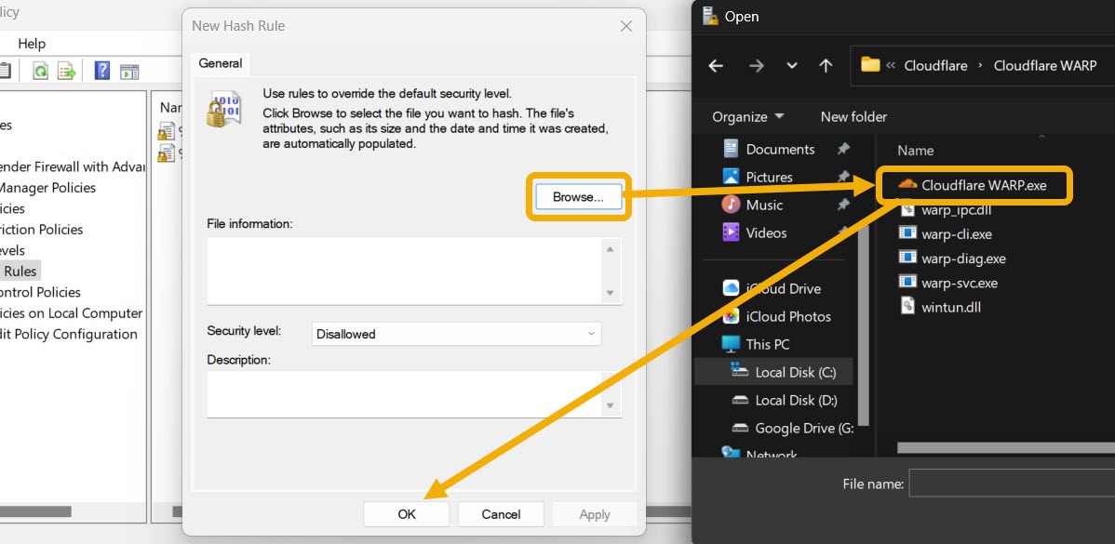This screenshot has width=1115, height=544.
Task: Confirm the hash rule with OK
Action: coord(406,513)
